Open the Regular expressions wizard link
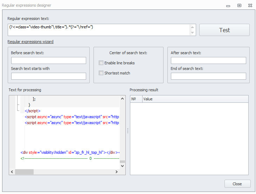This screenshot has width=256, height=194. [30, 42]
